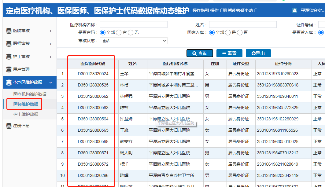
Task: Select 无 radio for 是否有码
Action: 130,32
